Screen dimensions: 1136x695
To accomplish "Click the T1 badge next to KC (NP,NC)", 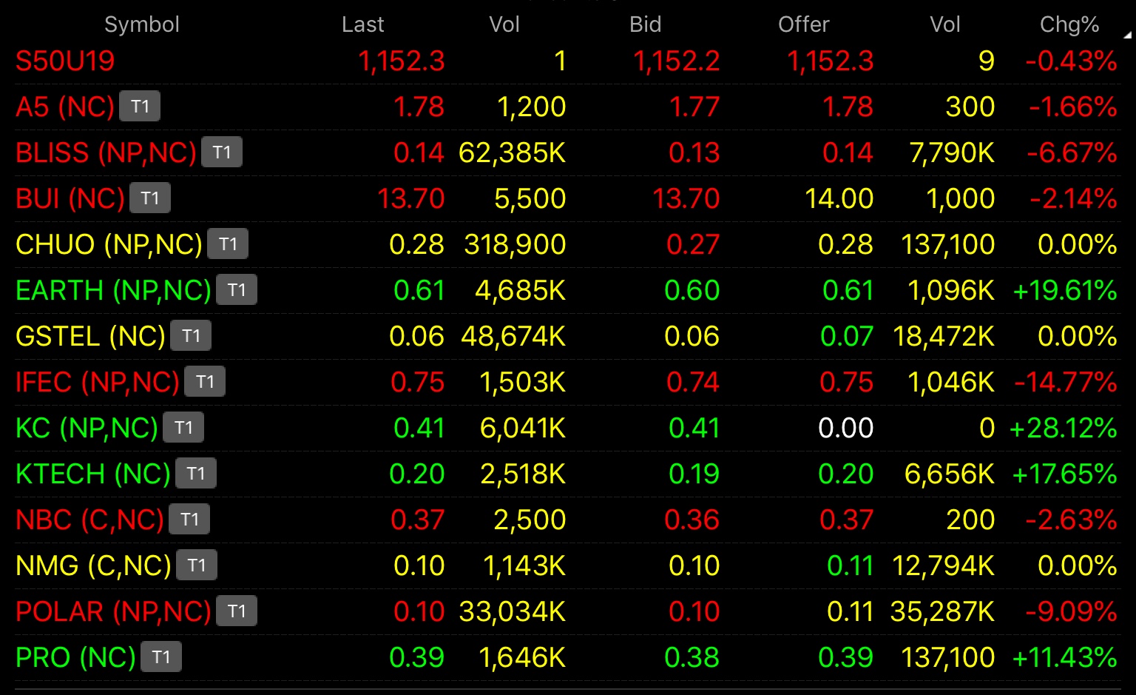I will coord(183,428).
